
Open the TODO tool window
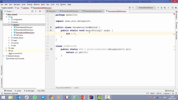click(41, 91)
